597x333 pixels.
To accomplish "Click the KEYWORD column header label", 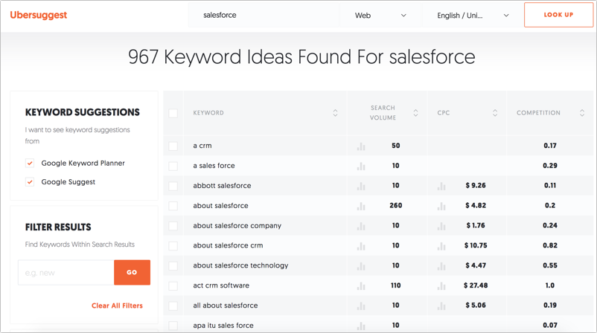I will tap(208, 113).
